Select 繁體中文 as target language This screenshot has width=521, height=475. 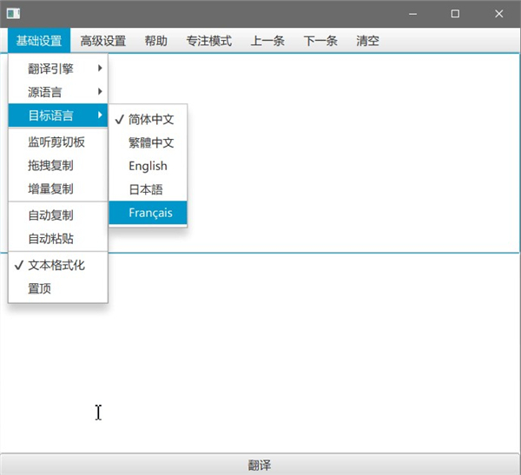point(151,143)
